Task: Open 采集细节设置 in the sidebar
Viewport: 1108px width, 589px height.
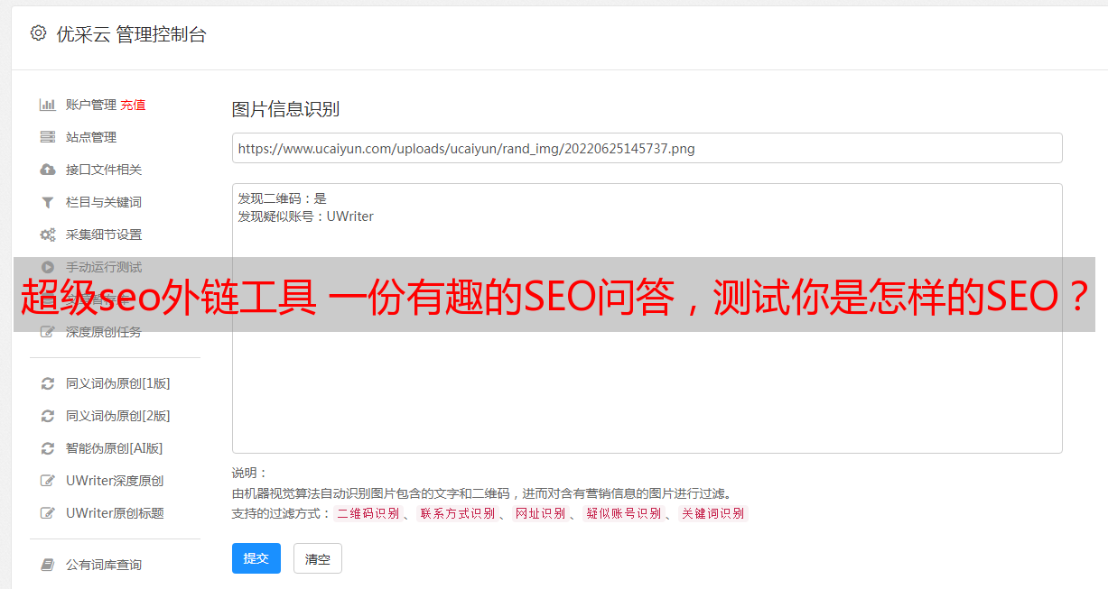Action: click(104, 235)
